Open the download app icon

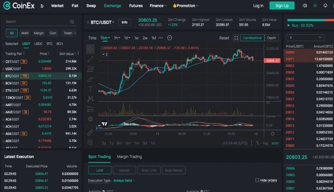tap(325, 5)
